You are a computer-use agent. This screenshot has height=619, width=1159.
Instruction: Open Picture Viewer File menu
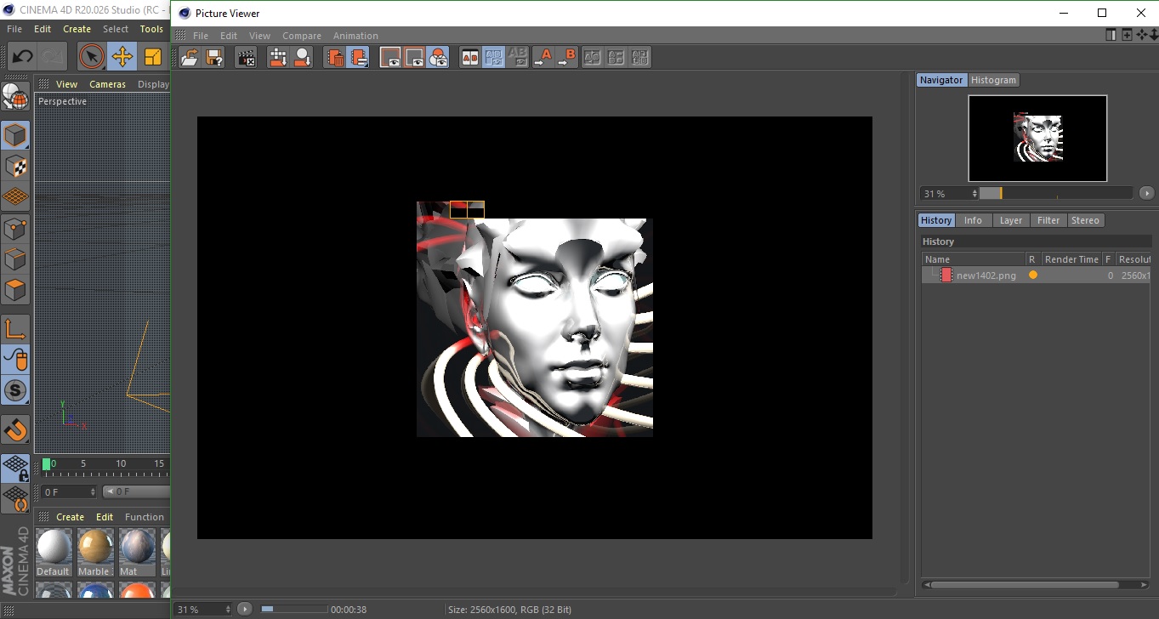(201, 36)
